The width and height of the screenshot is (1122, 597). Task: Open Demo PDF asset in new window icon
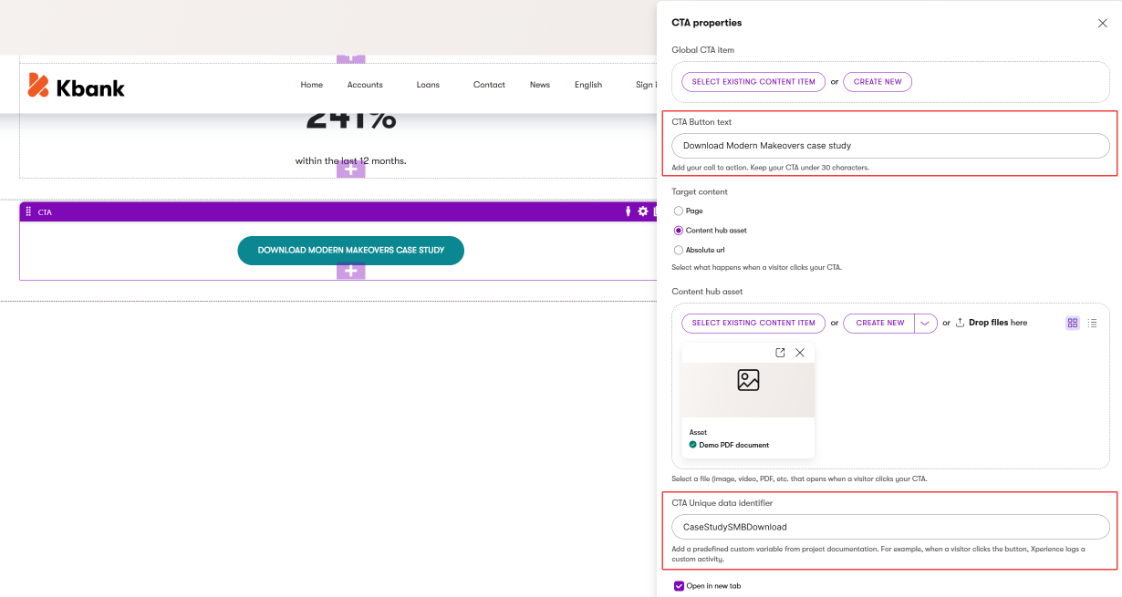pyautogui.click(x=780, y=352)
